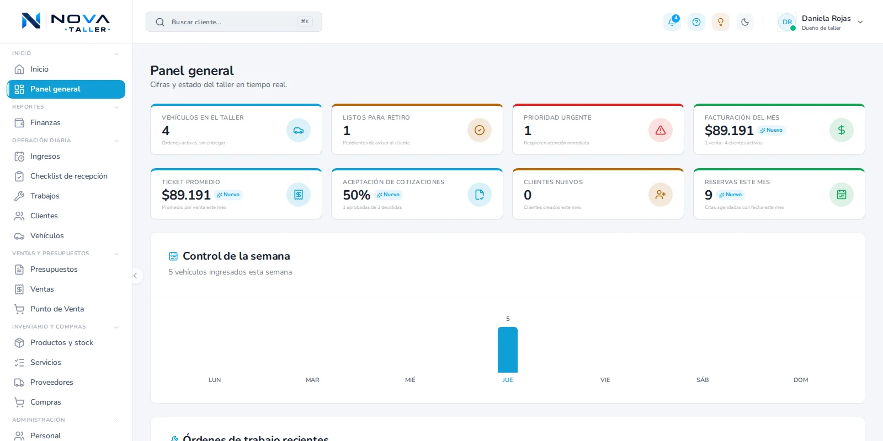Click car icon on Vehículos en el taller card
Screen dimensions: 883x441
(299, 130)
